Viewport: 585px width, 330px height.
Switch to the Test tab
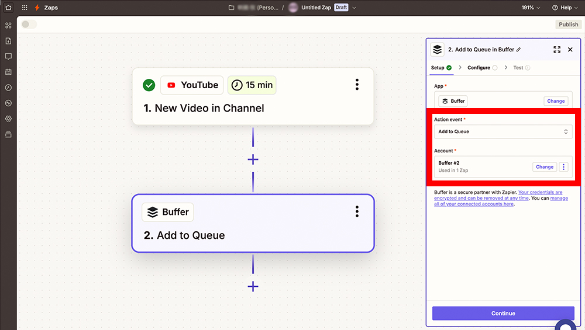(522, 68)
